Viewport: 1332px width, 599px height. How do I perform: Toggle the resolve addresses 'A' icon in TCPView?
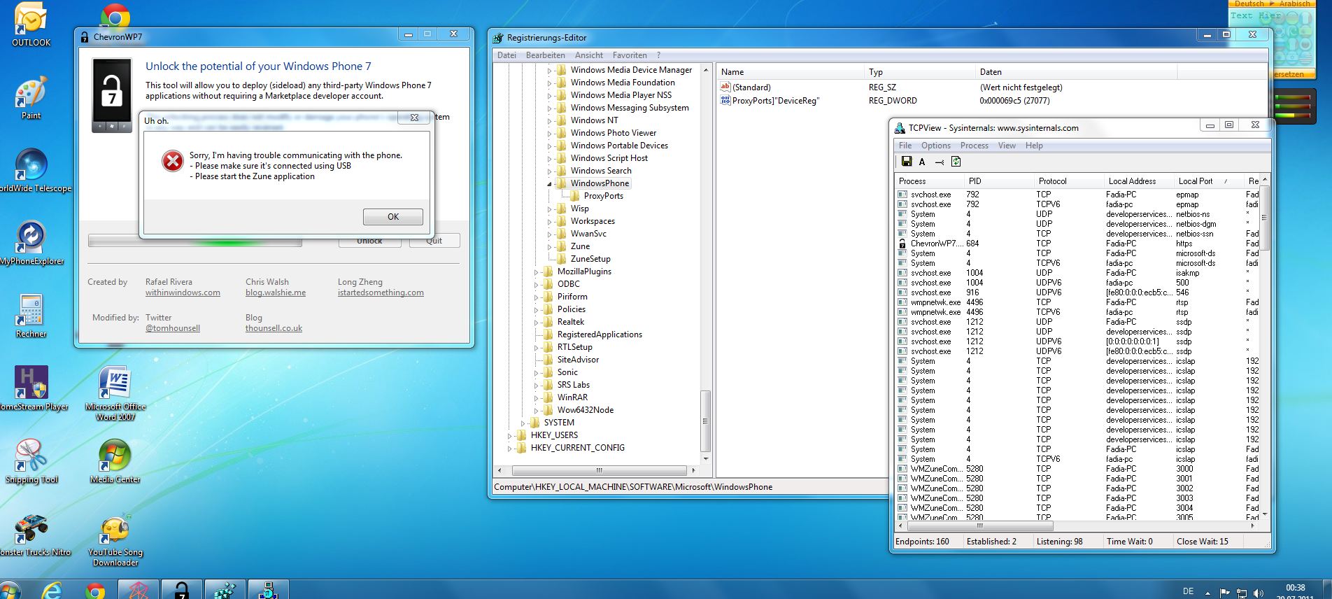(922, 162)
